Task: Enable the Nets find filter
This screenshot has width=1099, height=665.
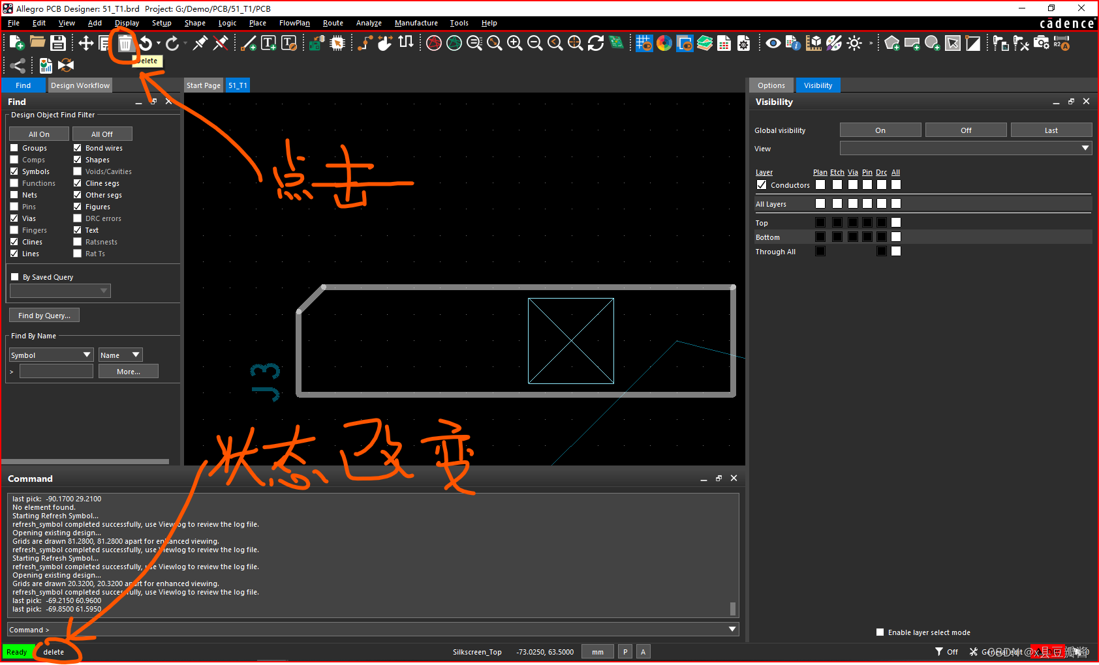Action: pyautogui.click(x=14, y=195)
